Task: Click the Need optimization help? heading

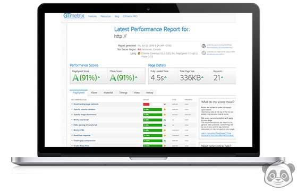Action: (x=216, y=146)
